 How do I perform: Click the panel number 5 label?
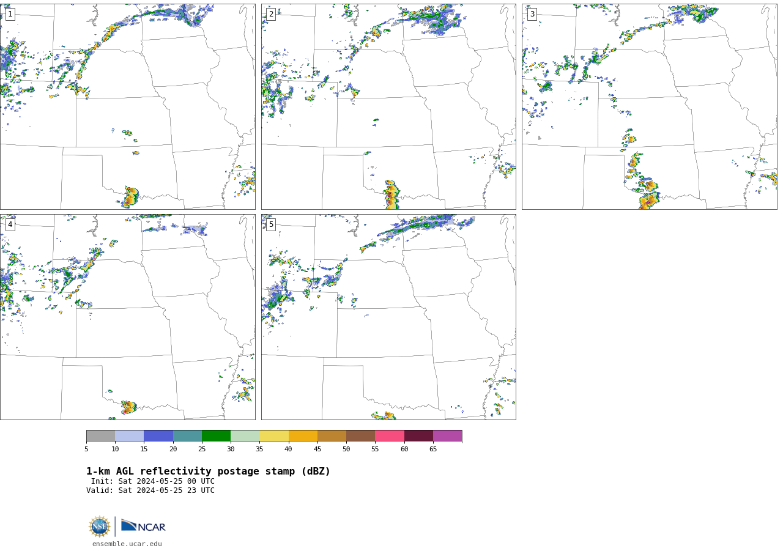pyautogui.click(x=271, y=224)
